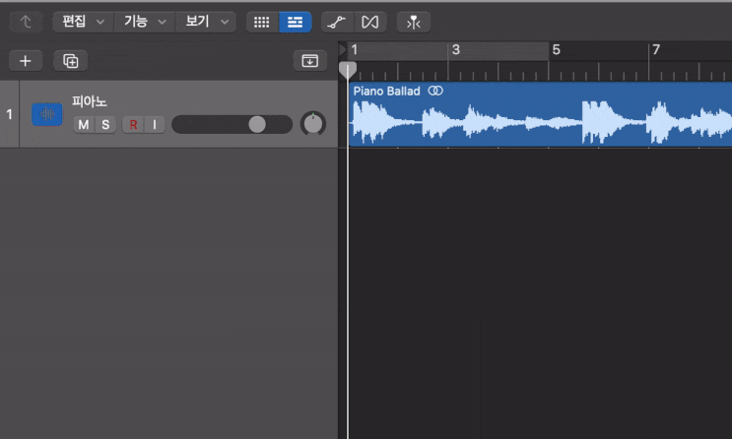Click the 피아노 track volume slider
This screenshot has width=732, height=439.
[232, 124]
